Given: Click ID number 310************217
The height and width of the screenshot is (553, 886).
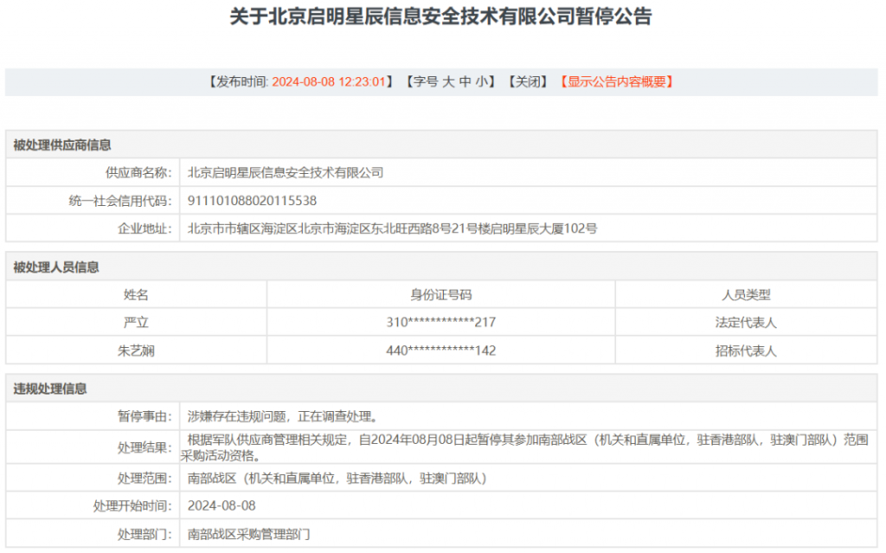Looking at the screenshot, I should [440, 322].
